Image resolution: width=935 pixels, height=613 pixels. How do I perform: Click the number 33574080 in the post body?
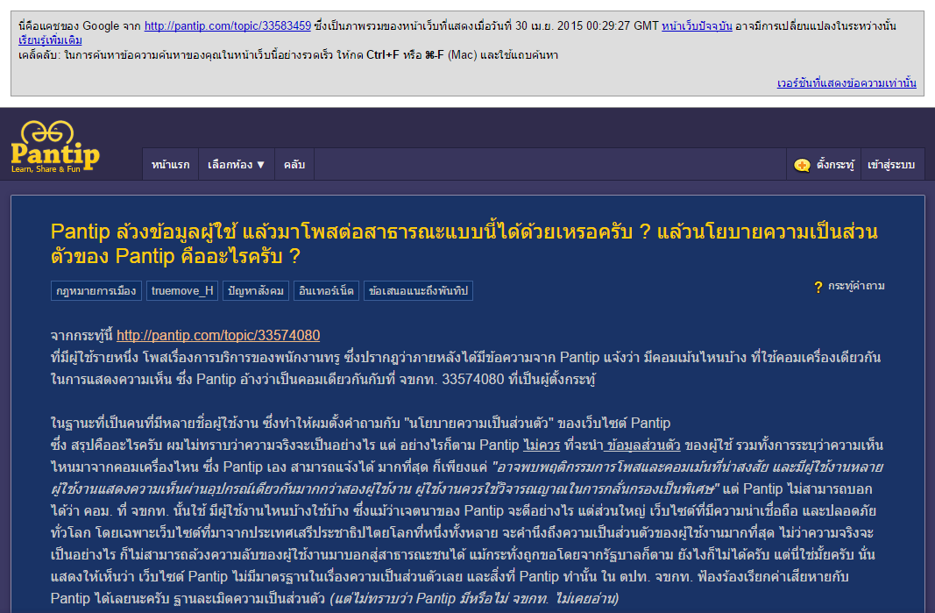(473, 380)
